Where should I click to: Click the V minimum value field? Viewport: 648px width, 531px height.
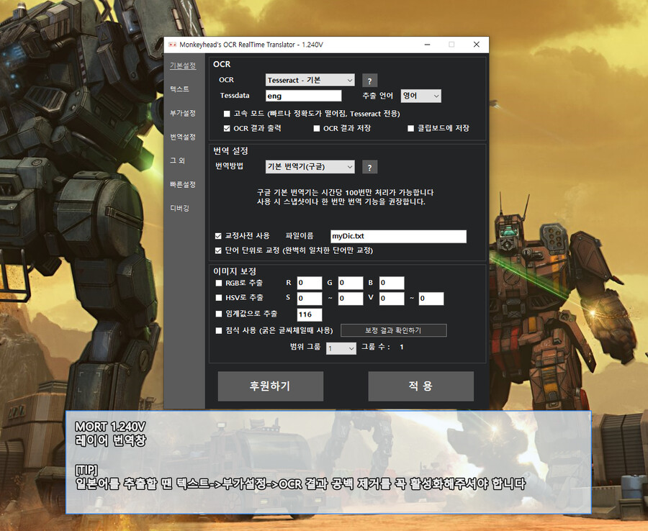click(392, 298)
